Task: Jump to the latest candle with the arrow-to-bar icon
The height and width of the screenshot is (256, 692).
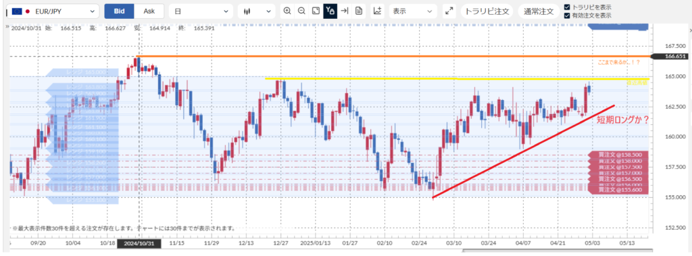Action: tap(345, 11)
